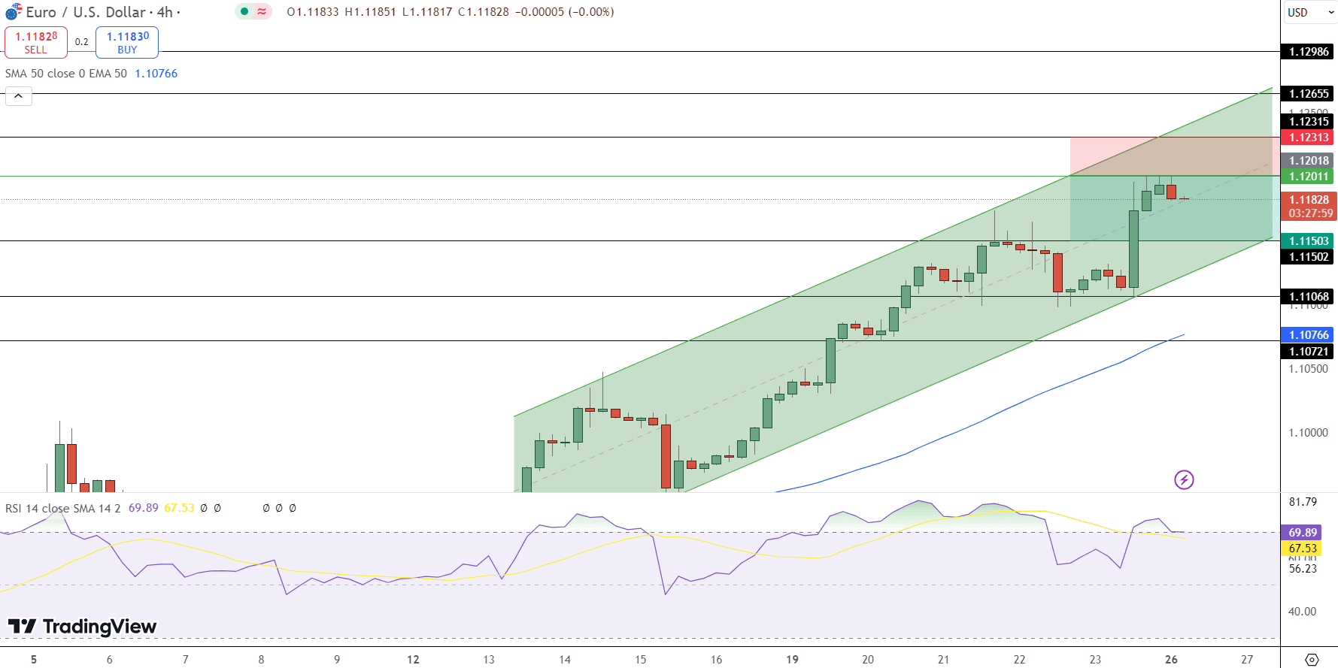Click date 19 on the time axis
Viewport: 1338px width, 668px height.
(x=792, y=660)
